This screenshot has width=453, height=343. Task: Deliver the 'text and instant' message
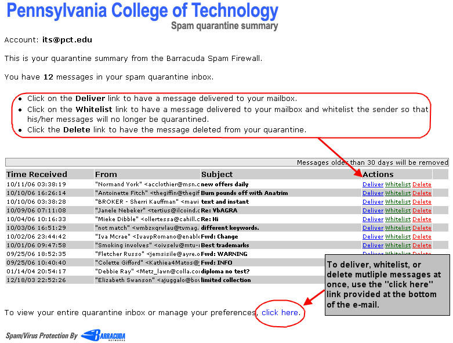click(x=373, y=202)
